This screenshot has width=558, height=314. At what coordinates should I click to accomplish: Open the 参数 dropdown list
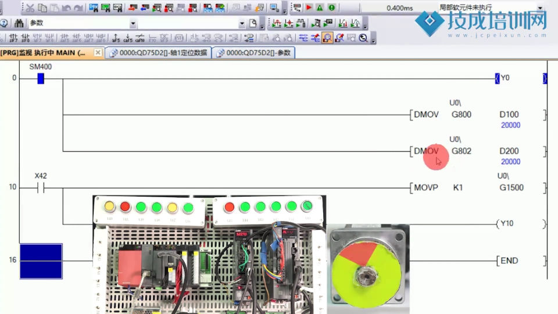133,24
